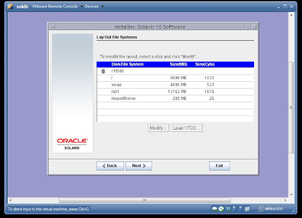Screen dimensions: 302x218
Task: Click the VMware Remote Console app icon
Action: click(x=10, y=6)
